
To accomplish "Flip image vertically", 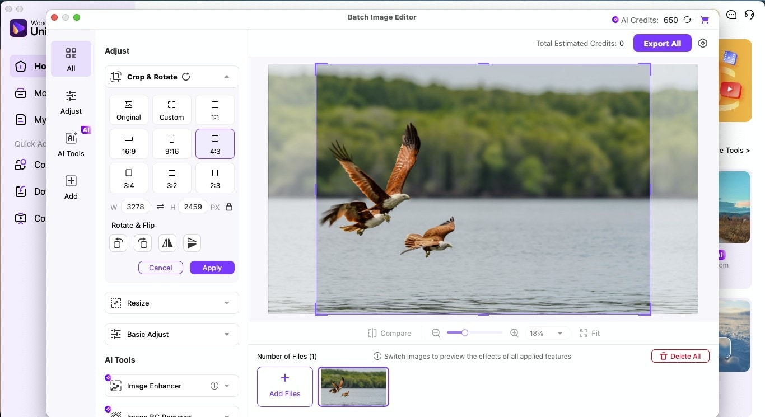I will click(x=192, y=243).
